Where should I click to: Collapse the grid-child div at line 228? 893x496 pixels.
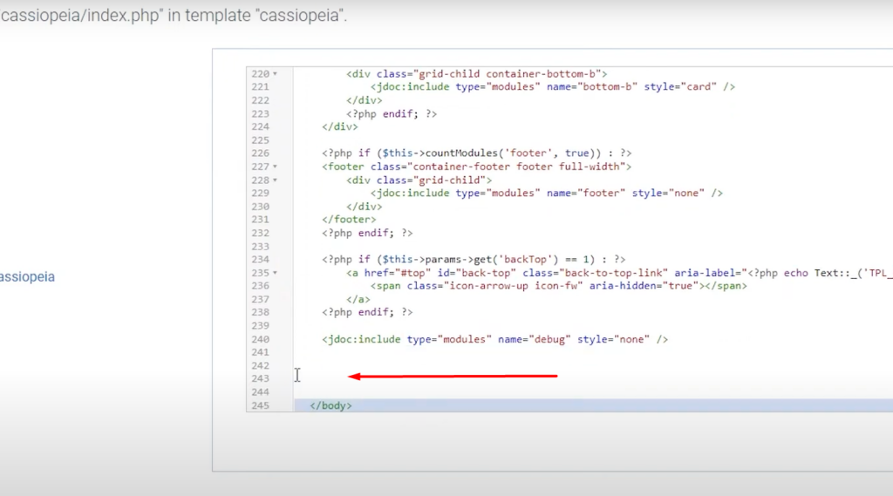(276, 180)
